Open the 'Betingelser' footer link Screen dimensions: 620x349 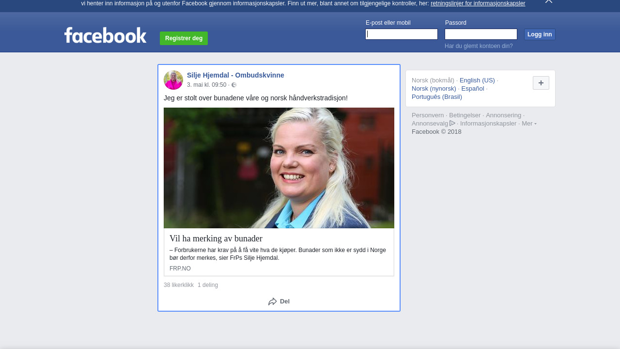point(465,115)
